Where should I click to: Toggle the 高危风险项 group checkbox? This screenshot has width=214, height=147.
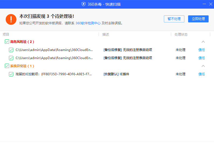[x=7, y=42]
